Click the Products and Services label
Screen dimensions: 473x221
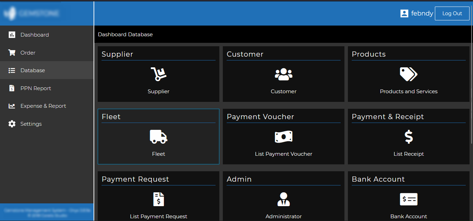pos(409,92)
